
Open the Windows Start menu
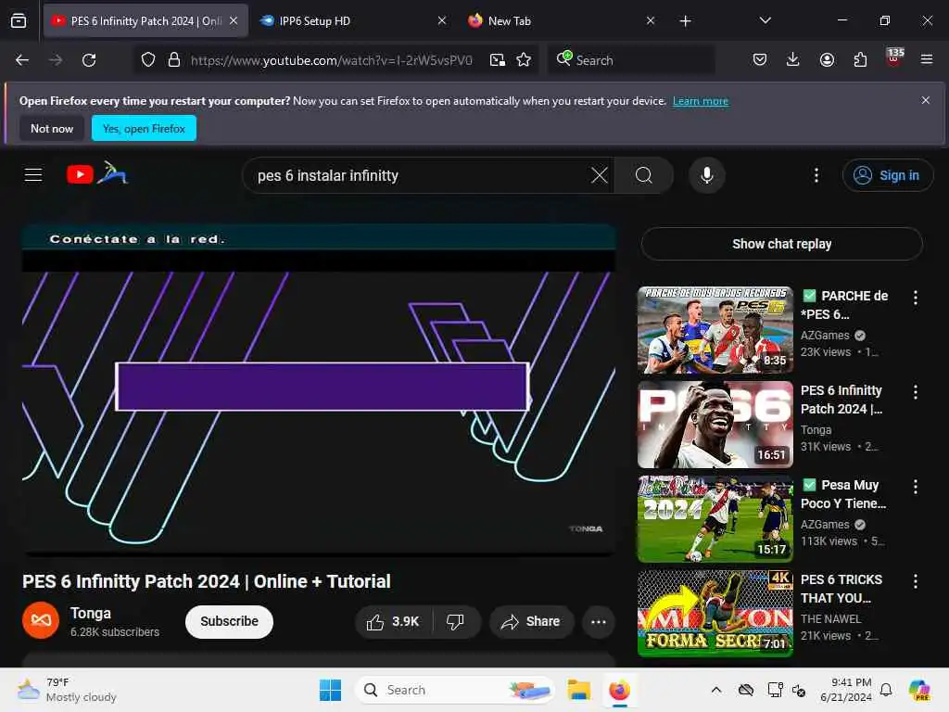pyautogui.click(x=330, y=690)
